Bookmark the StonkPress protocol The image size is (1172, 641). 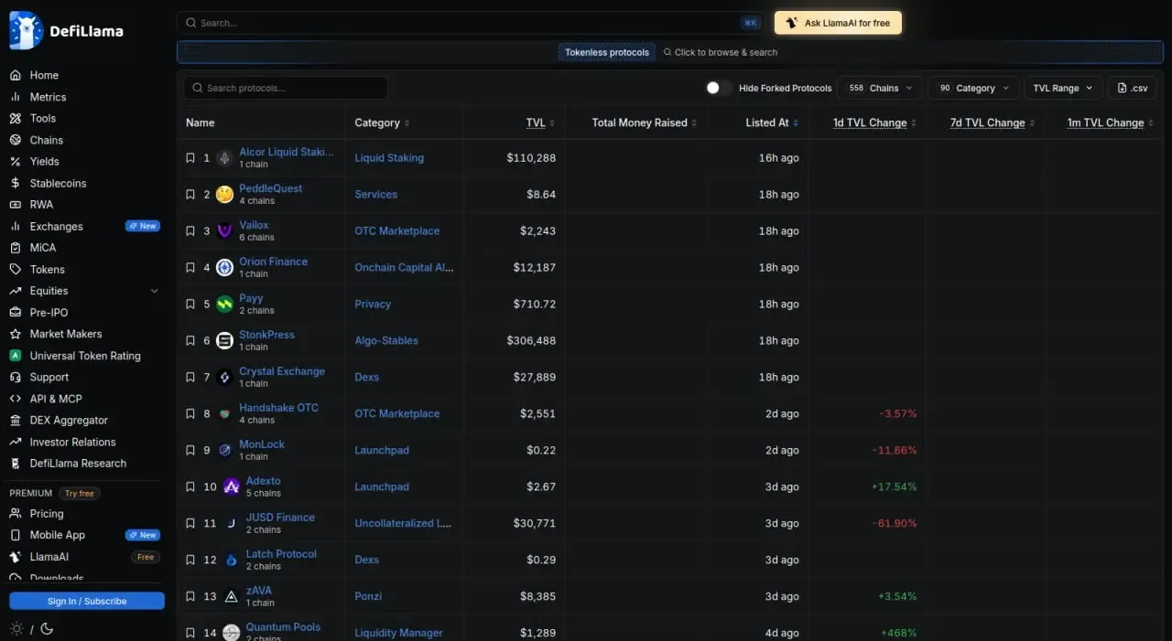point(190,340)
